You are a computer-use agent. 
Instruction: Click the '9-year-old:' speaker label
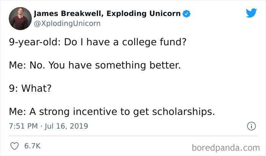pos(32,41)
